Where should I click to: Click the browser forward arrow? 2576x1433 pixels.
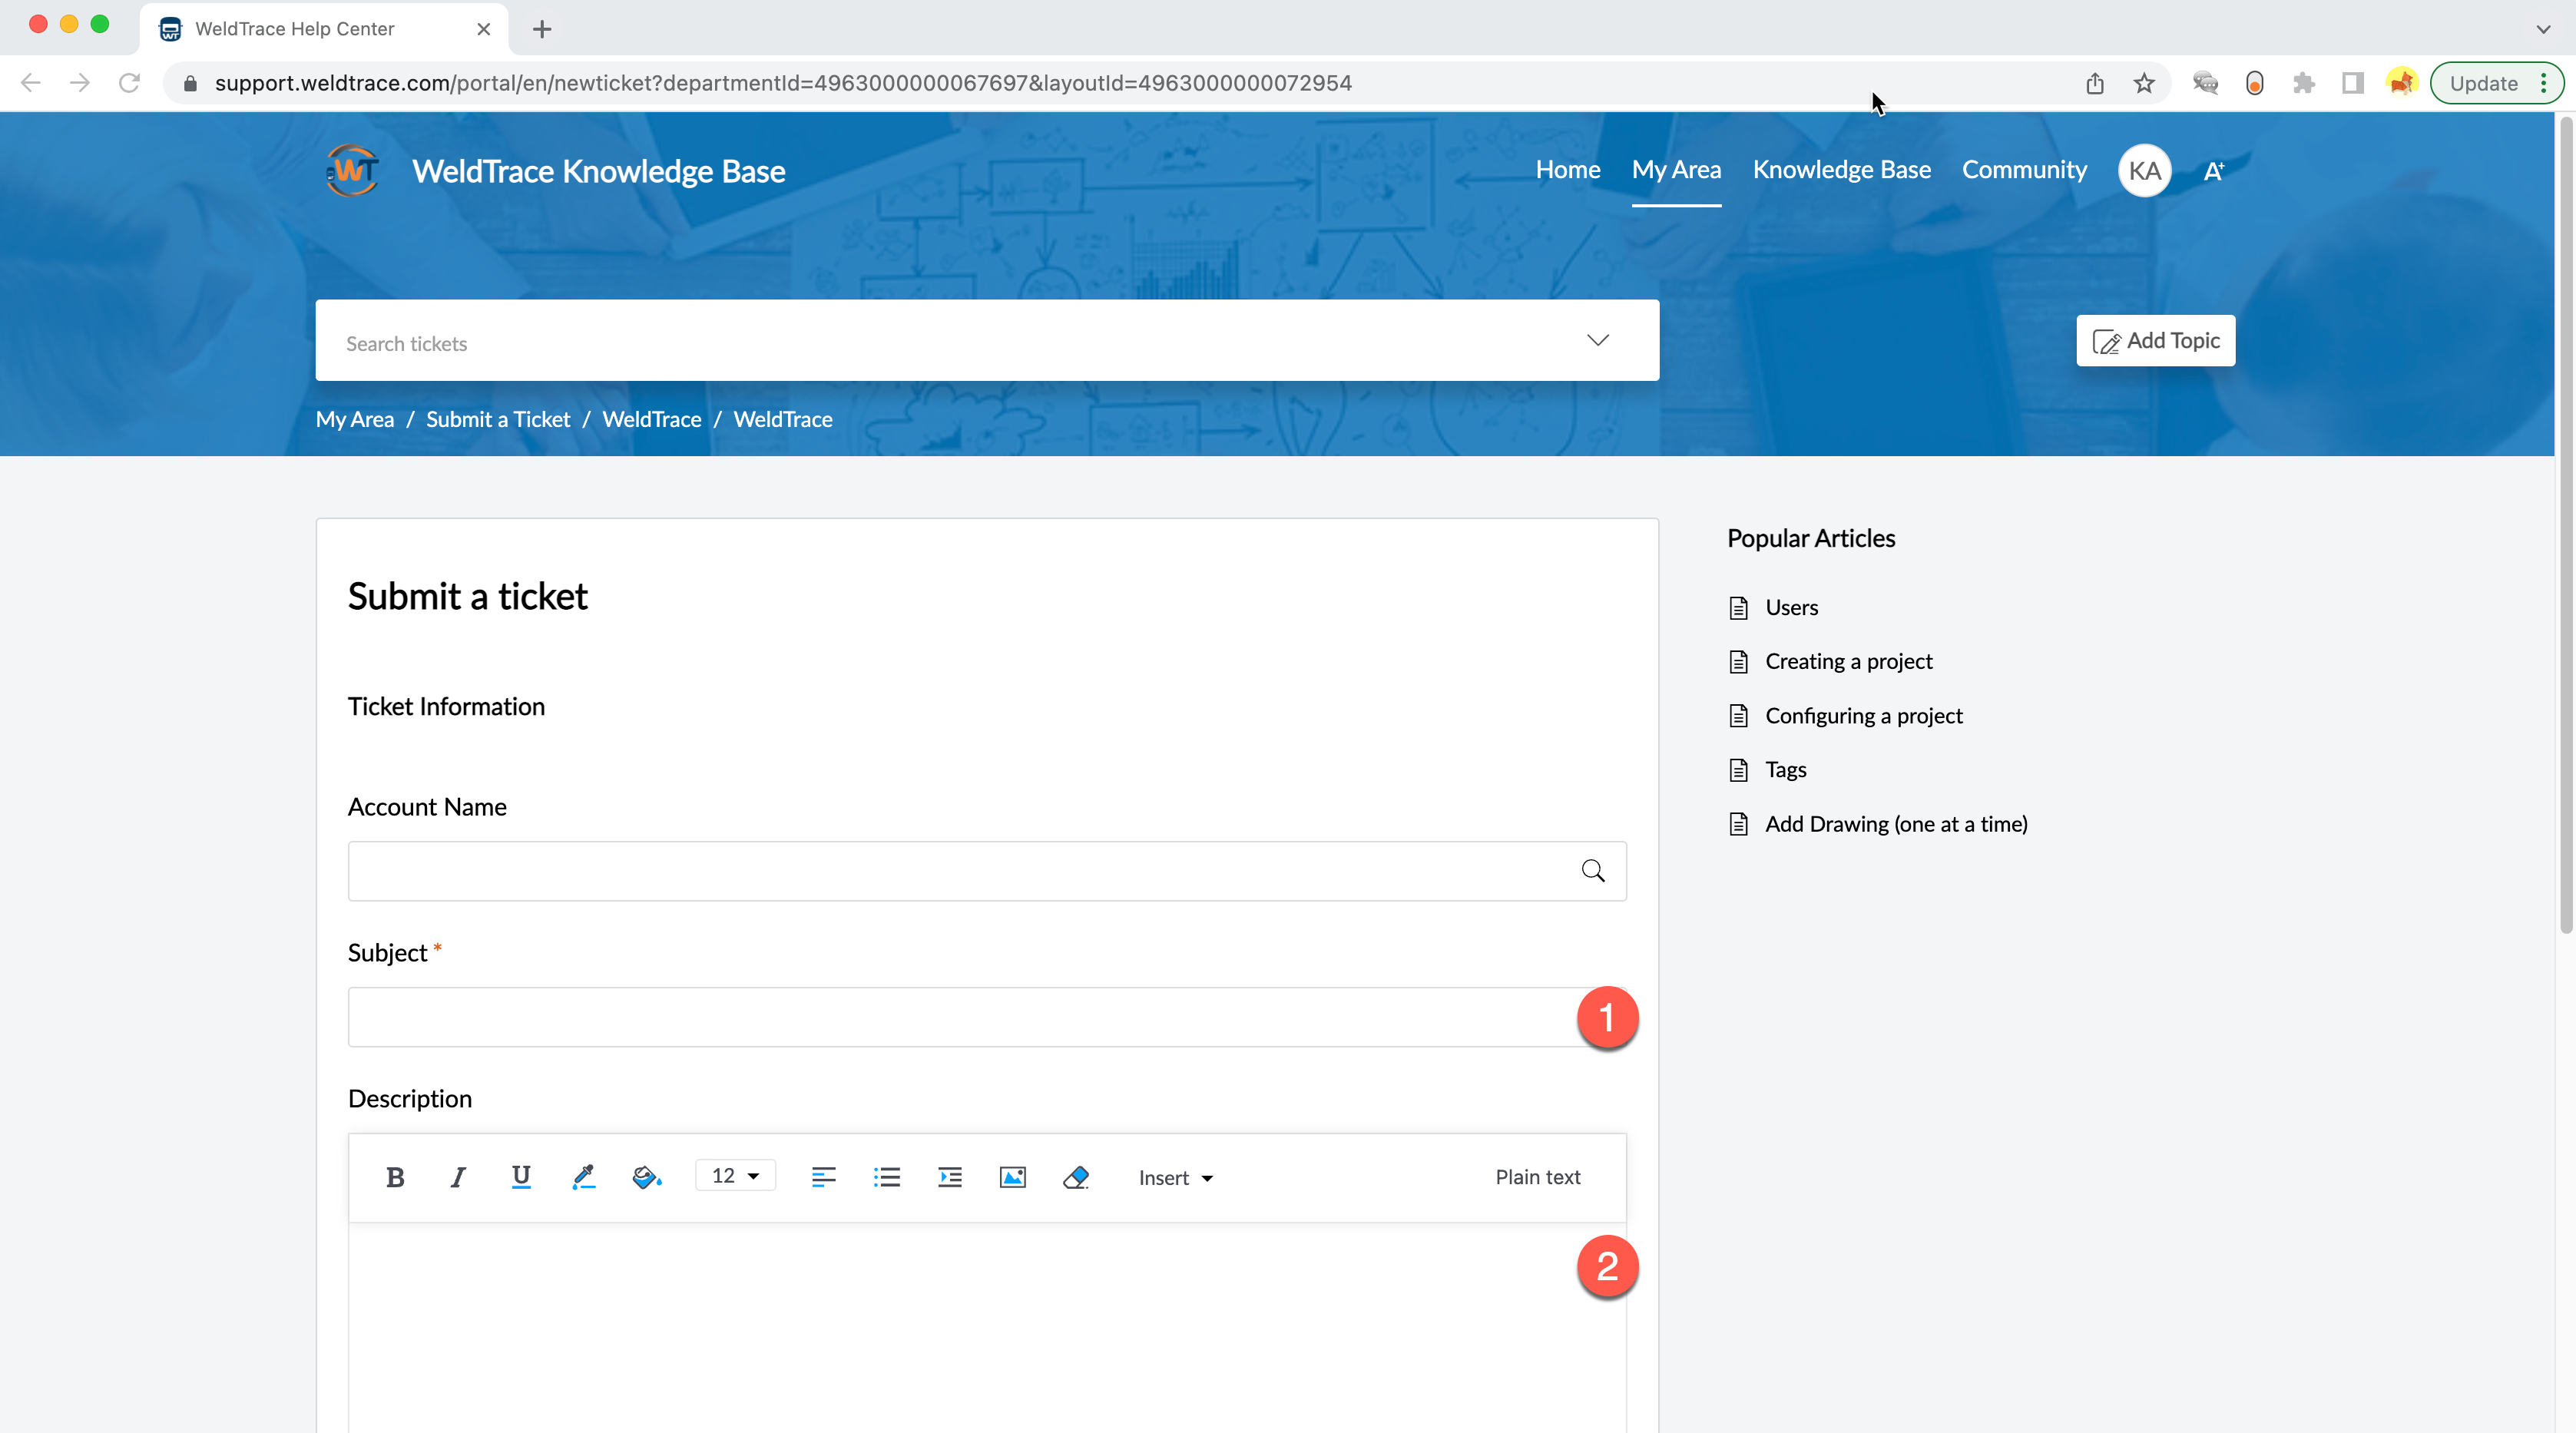pos(80,83)
